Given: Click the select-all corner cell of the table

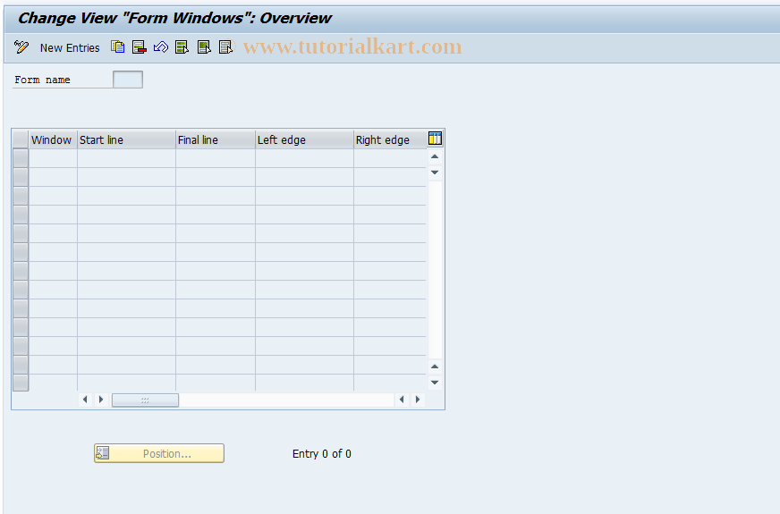Looking at the screenshot, I should click(21, 139).
